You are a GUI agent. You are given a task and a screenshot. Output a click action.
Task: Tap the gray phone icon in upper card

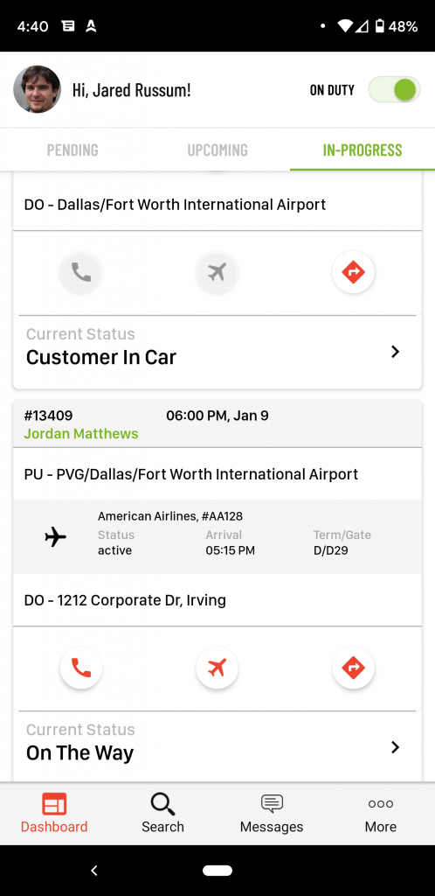(x=81, y=273)
